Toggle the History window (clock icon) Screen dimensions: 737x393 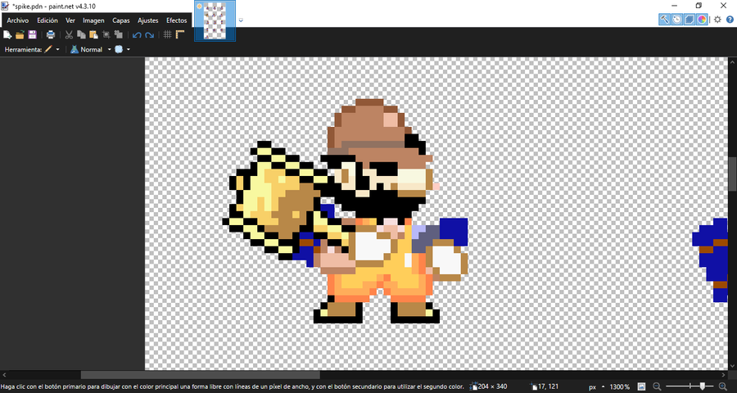click(677, 20)
